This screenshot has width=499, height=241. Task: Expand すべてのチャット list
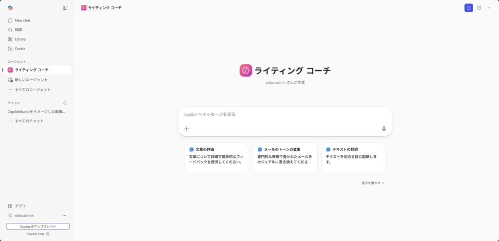(x=29, y=121)
